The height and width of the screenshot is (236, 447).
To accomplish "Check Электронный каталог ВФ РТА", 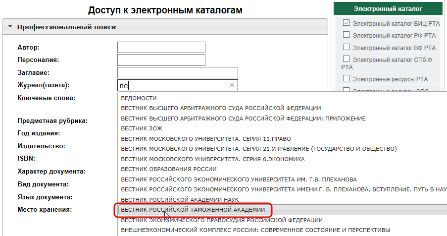I will 346,47.
